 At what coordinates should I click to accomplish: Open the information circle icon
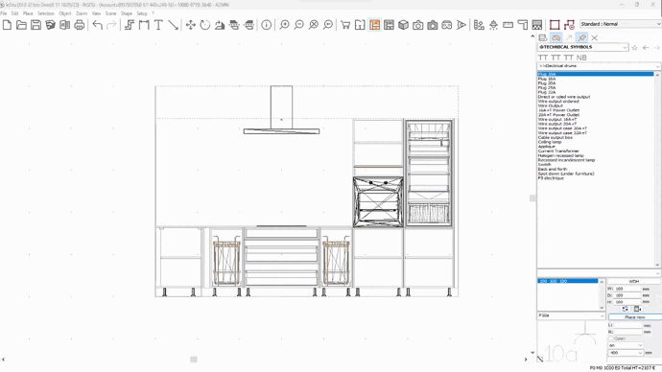(x=266, y=25)
